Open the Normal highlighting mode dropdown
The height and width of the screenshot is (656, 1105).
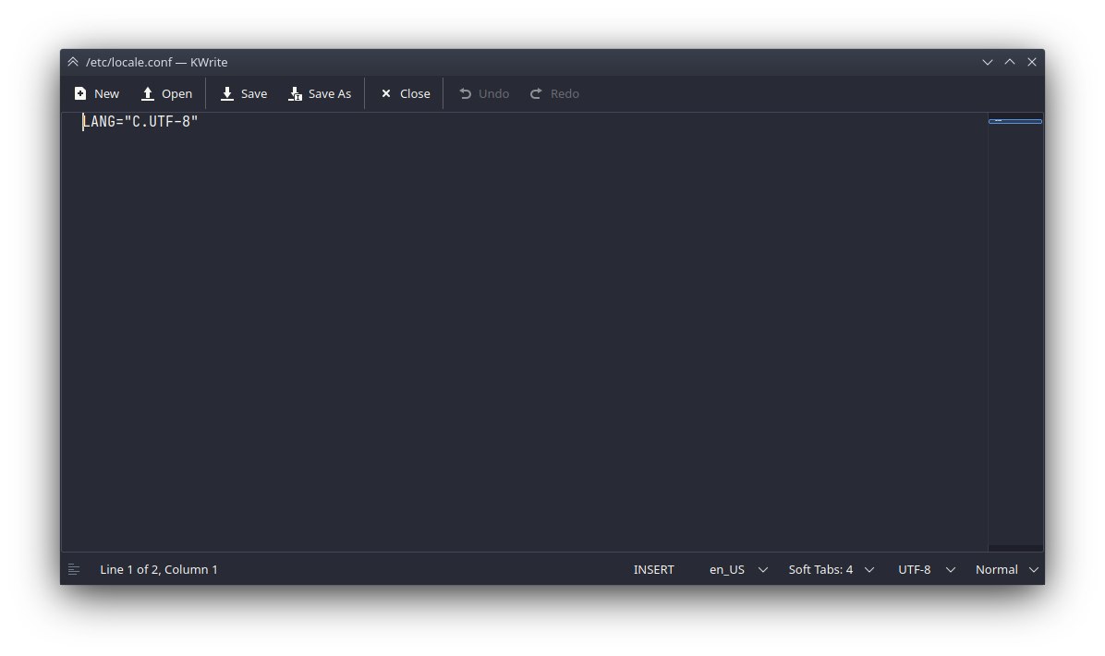[x=1007, y=569]
